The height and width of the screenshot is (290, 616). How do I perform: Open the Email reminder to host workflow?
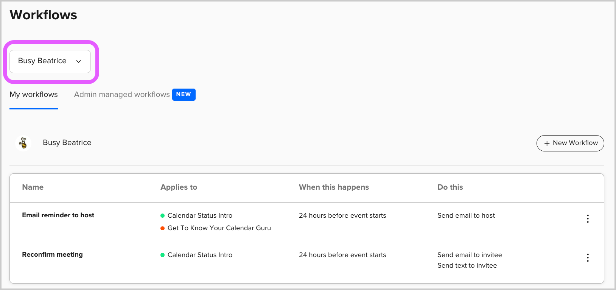(x=58, y=215)
